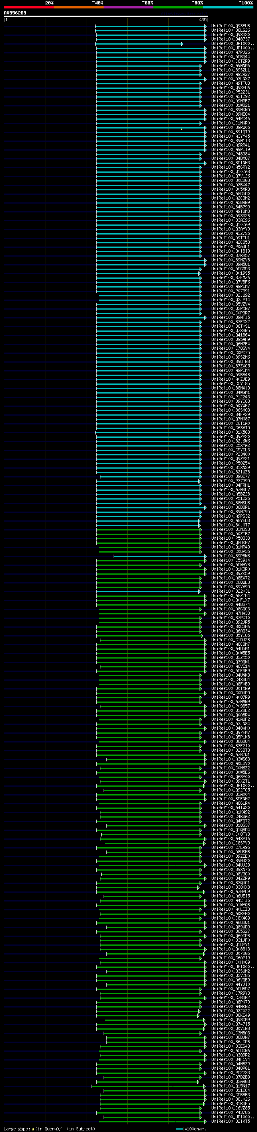Select the UniRef100_A5FRF9 label
257x1132 pixels.
[x=230, y=671]
